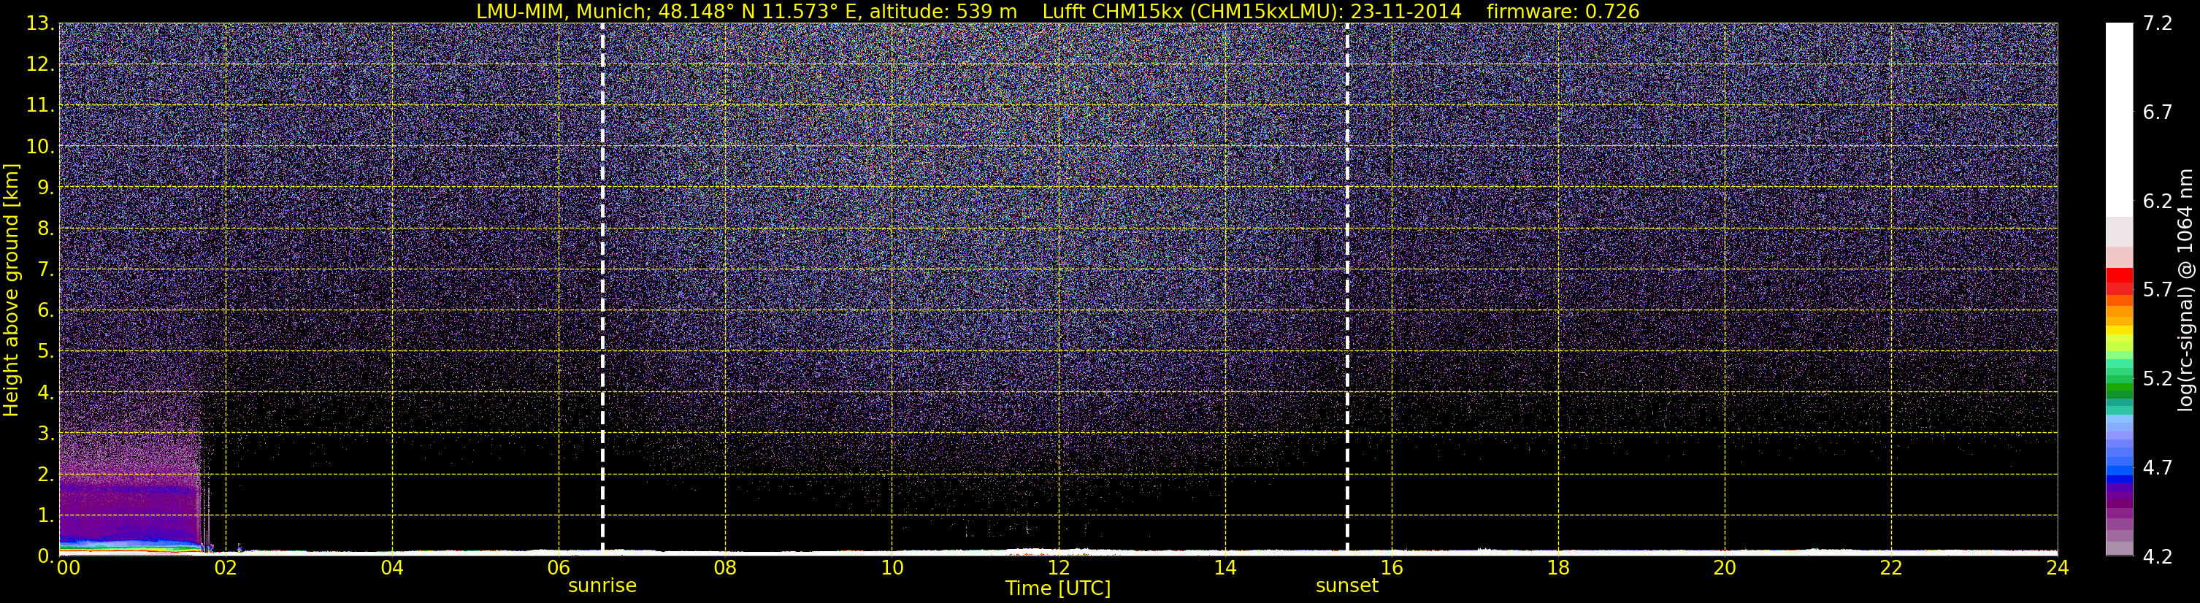This screenshot has height=603, width=2200.
Task: Click the "9." height axis tick label
Action: click(x=45, y=187)
